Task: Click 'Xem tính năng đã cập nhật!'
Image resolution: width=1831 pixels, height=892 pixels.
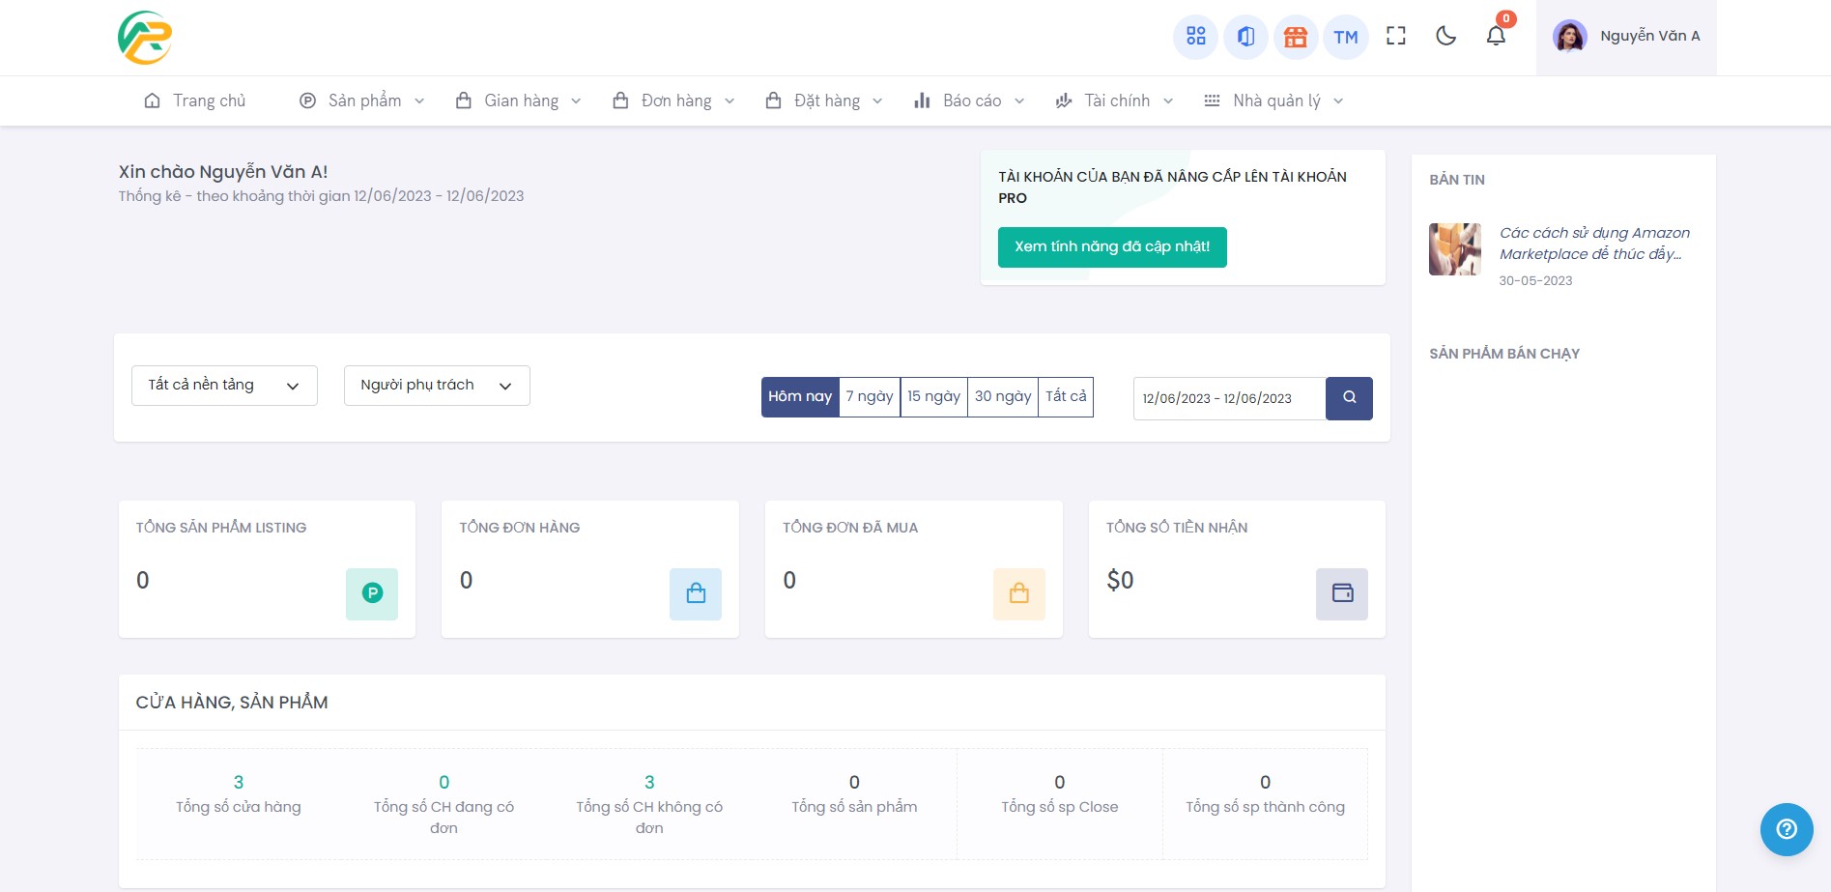Action: (1112, 246)
